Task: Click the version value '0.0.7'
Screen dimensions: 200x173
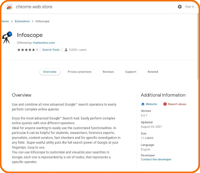Action: 144,115
